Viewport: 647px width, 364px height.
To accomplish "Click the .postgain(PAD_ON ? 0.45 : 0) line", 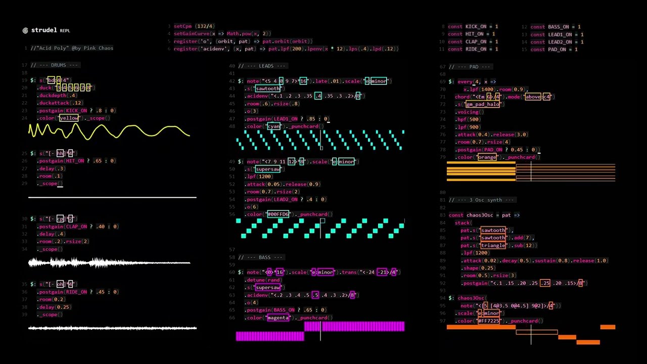I will pos(498,150).
